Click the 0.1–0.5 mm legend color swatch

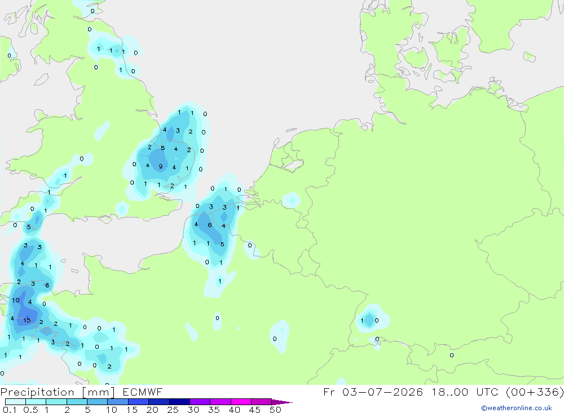click(x=15, y=402)
